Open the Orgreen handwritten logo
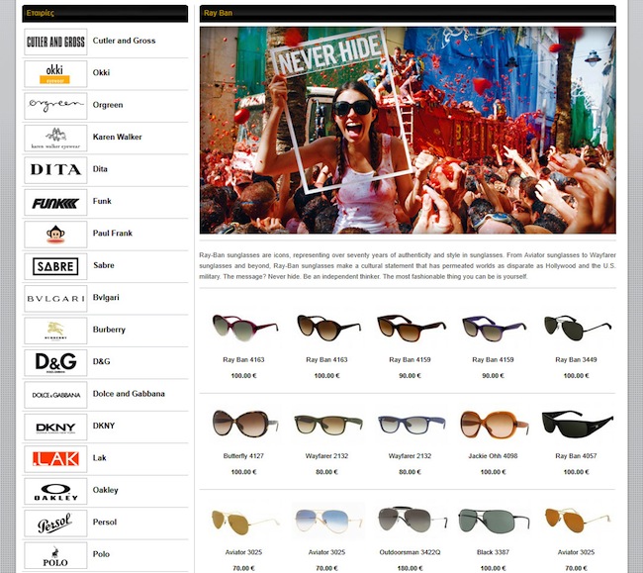Image resolution: width=643 pixels, height=573 pixels. pos(55,106)
